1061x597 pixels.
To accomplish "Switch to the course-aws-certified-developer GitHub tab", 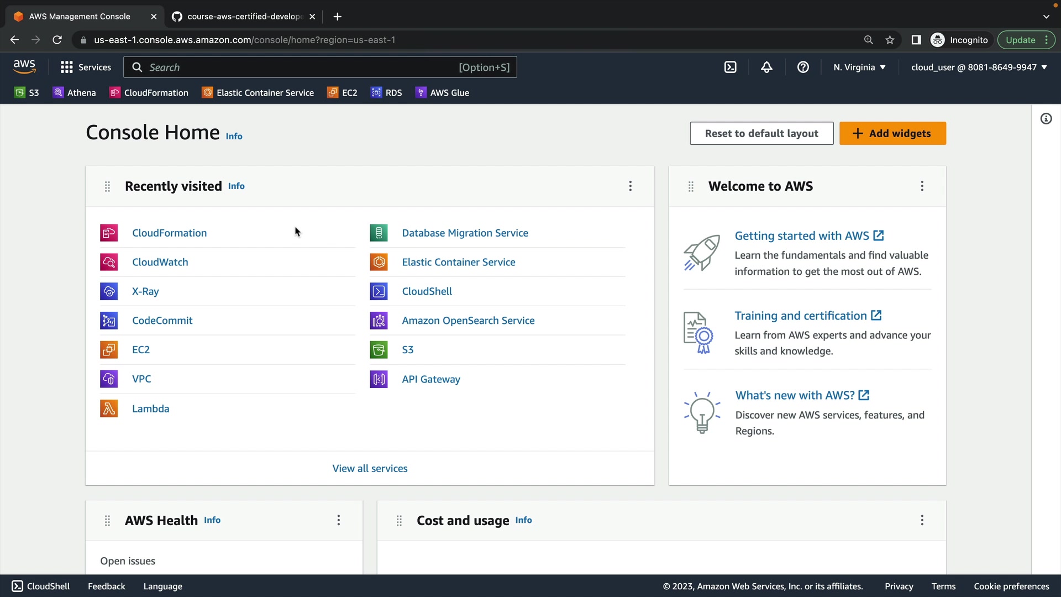I will pyautogui.click(x=244, y=17).
